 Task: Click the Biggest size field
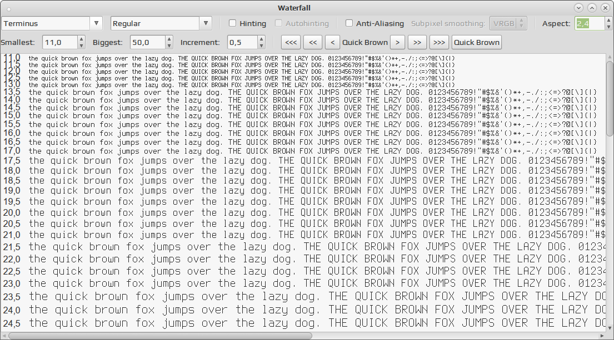147,42
